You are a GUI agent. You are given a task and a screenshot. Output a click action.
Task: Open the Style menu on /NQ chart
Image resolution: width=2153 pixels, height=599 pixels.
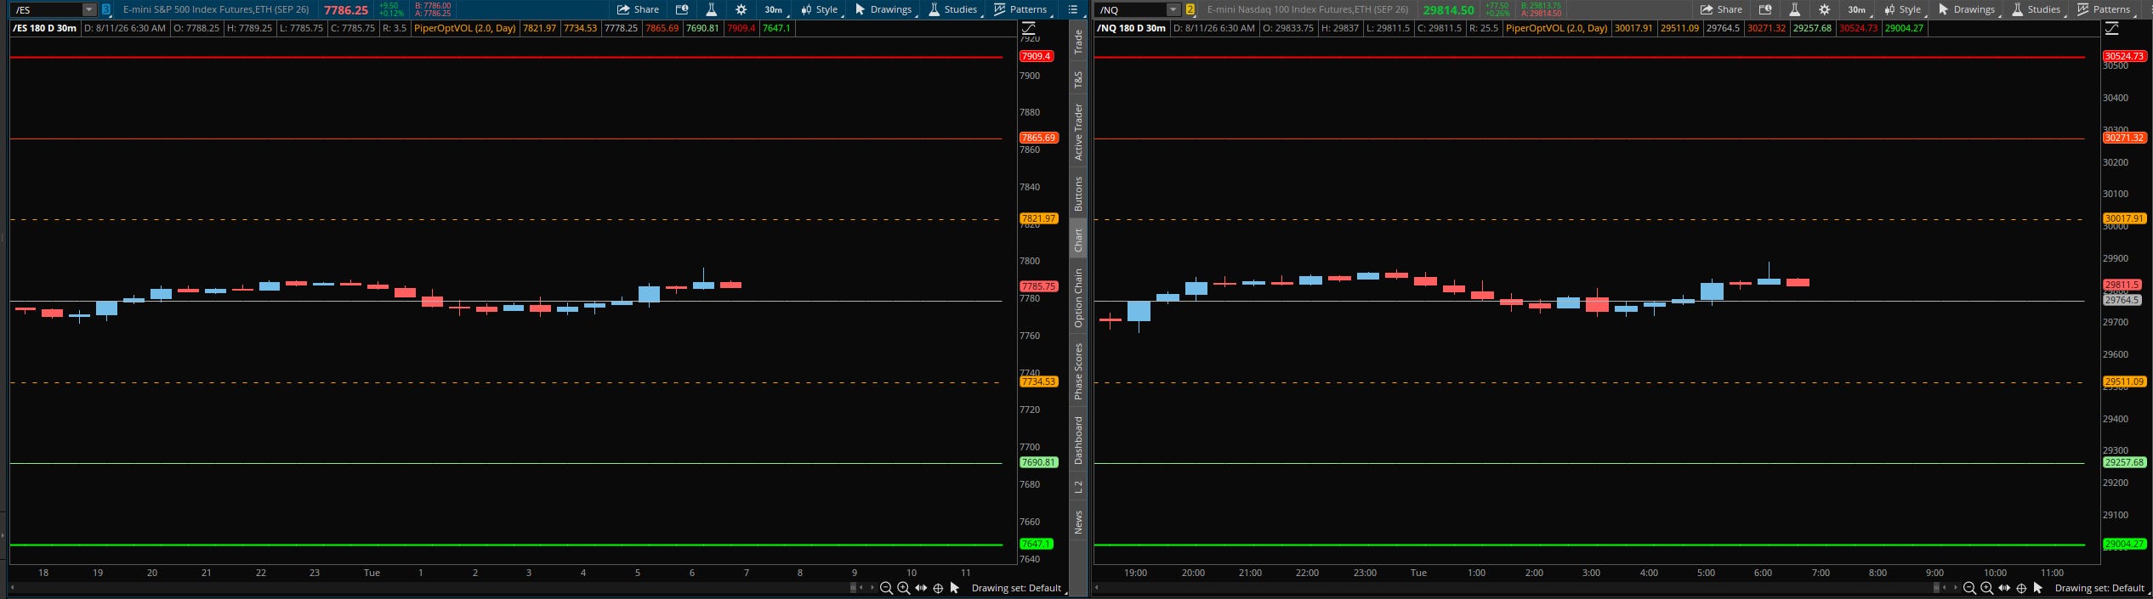coord(1903,9)
